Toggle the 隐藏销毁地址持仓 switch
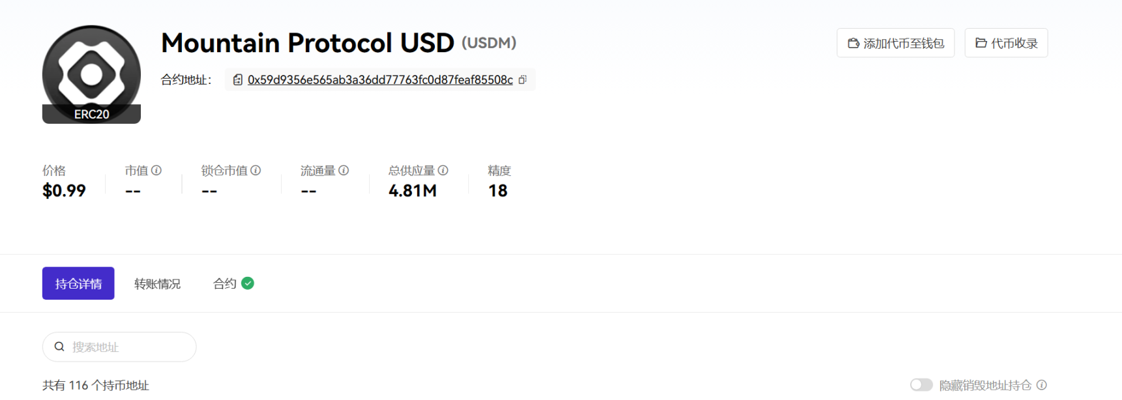Screen dimensions: 1122x400 coord(921,385)
